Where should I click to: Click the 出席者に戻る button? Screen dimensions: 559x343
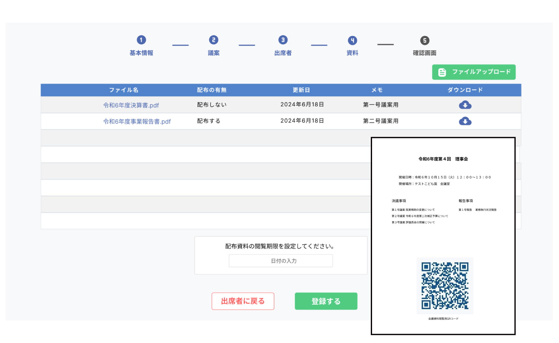(243, 301)
